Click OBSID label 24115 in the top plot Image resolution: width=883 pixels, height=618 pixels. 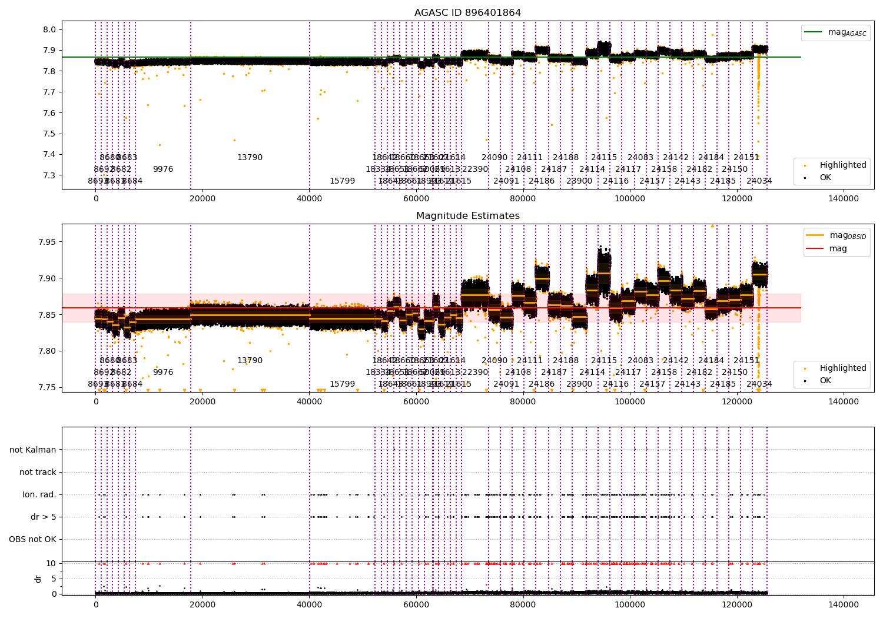(x=604, y=158)
